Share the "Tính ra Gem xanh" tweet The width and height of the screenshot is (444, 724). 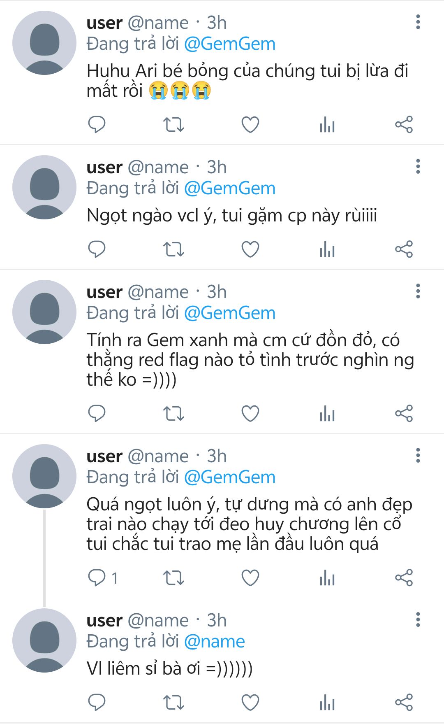[x=404, y=413]
